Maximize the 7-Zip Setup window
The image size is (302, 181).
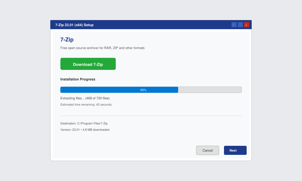tap(240, 25)
